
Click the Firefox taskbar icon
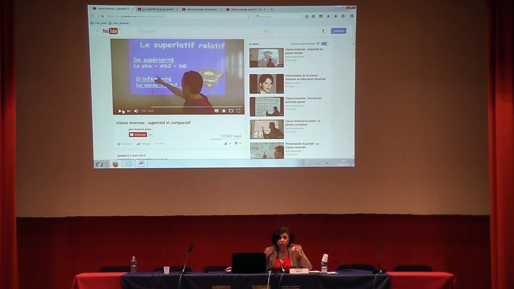point(116,164)
